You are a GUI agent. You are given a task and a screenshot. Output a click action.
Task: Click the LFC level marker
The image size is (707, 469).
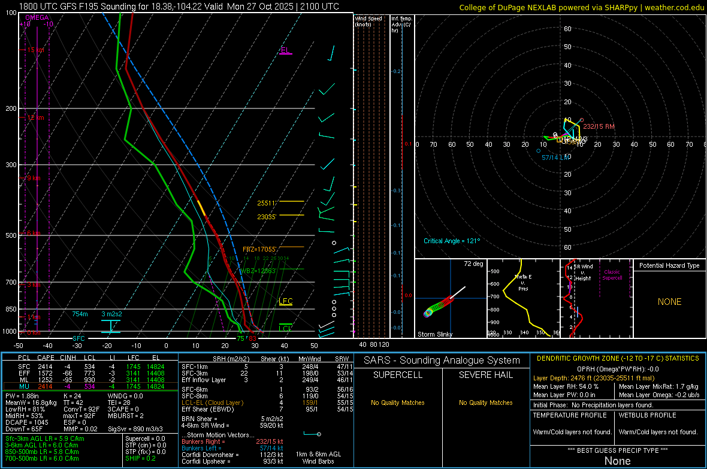[x=286, y=301]
